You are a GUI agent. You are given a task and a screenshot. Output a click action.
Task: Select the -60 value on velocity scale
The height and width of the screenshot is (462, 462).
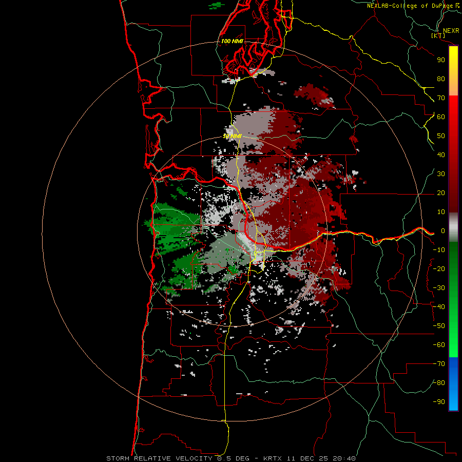(439, 345)
